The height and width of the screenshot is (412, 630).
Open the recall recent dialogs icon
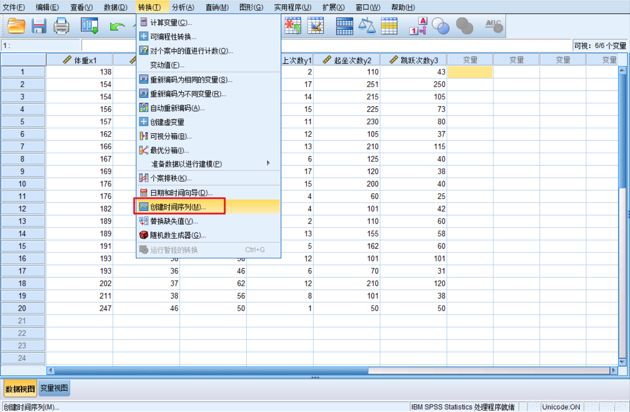coord(90,26)
